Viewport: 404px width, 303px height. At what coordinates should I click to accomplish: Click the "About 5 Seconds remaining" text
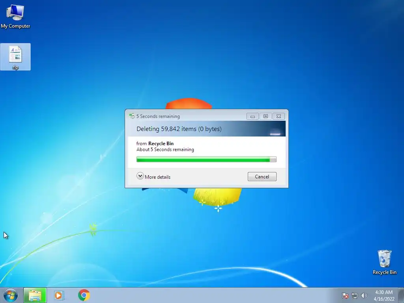pos(165,150)
